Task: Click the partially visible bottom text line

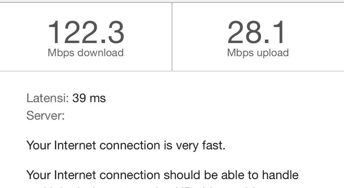Action: tap(164, 186)
